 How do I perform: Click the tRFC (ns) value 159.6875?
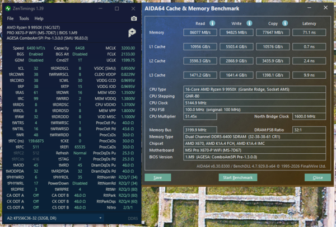click(x=36, y=141)
